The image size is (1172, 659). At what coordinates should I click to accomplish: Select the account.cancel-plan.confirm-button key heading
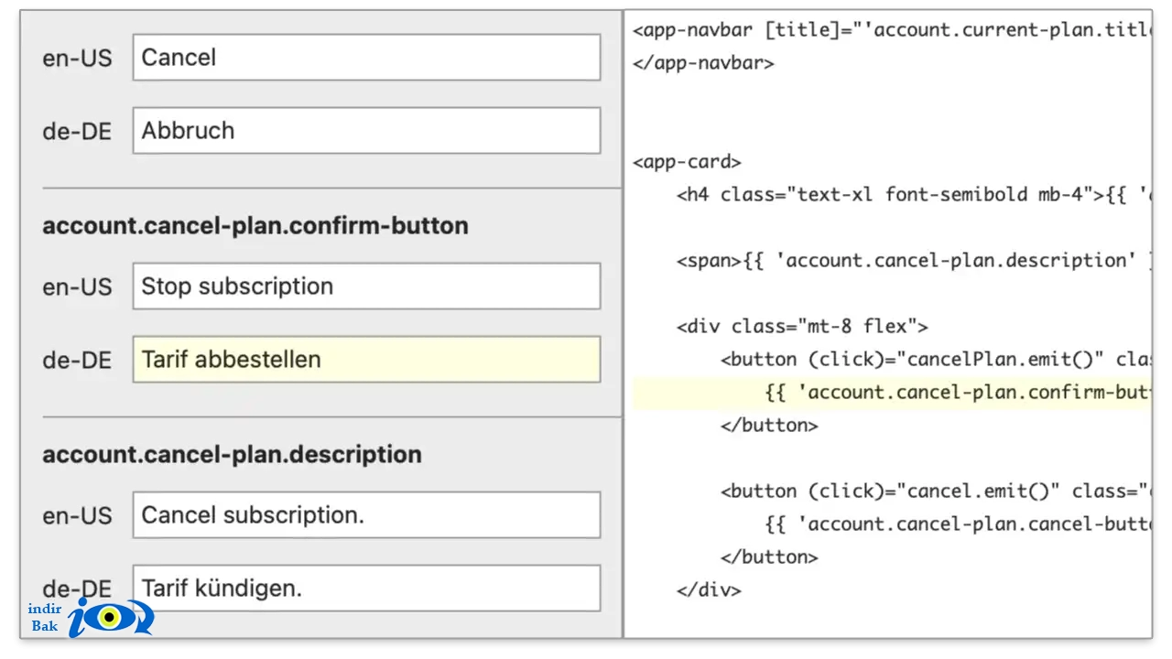(255, 226)
